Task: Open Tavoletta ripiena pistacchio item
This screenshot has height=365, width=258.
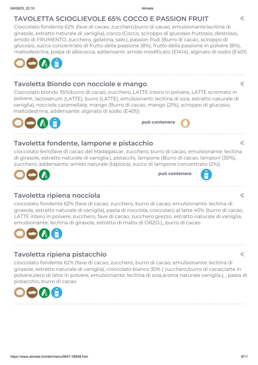Action: 60,255
